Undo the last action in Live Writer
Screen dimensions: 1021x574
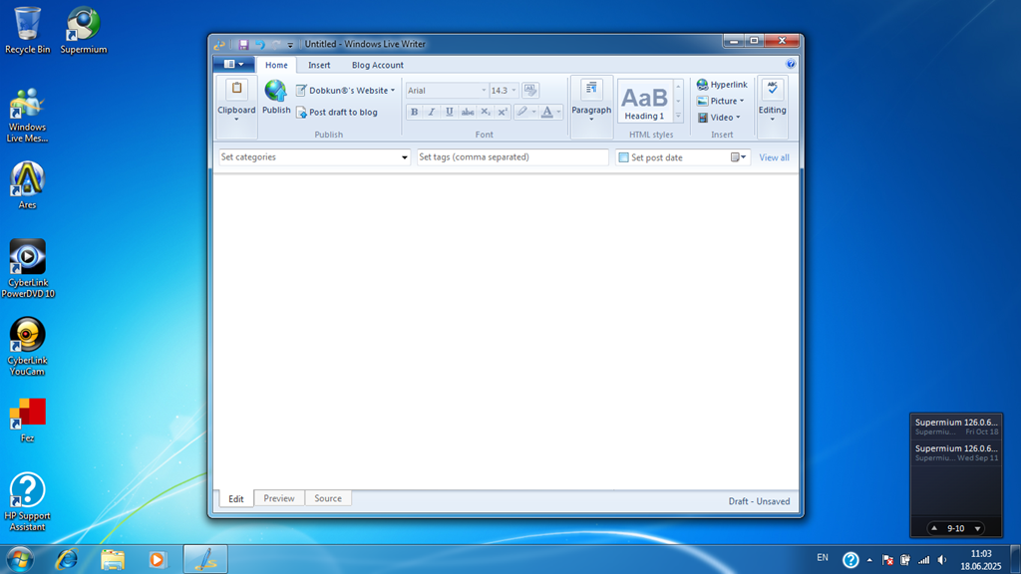coord(260,44)
